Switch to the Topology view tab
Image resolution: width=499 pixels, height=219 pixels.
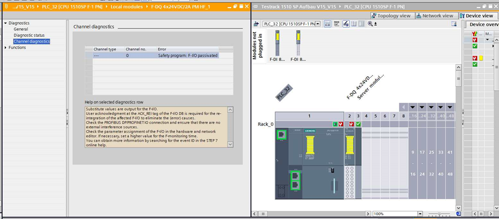click(x=390, y=16)
